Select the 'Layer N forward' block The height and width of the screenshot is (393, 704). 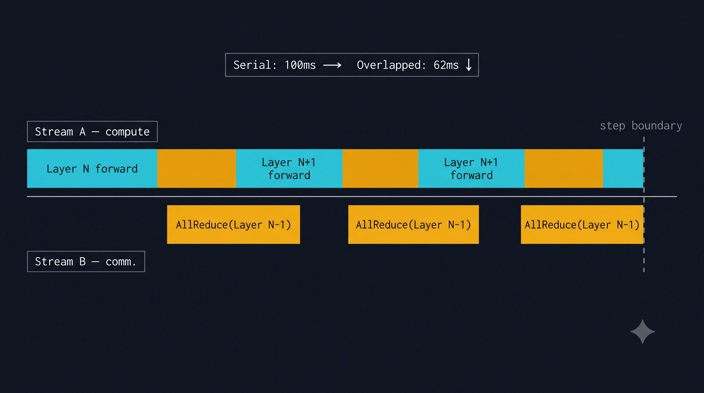pos(92,168)
